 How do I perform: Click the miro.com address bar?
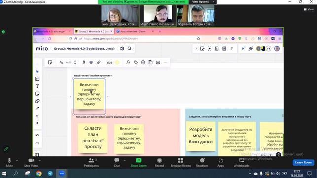coord(135,39)
